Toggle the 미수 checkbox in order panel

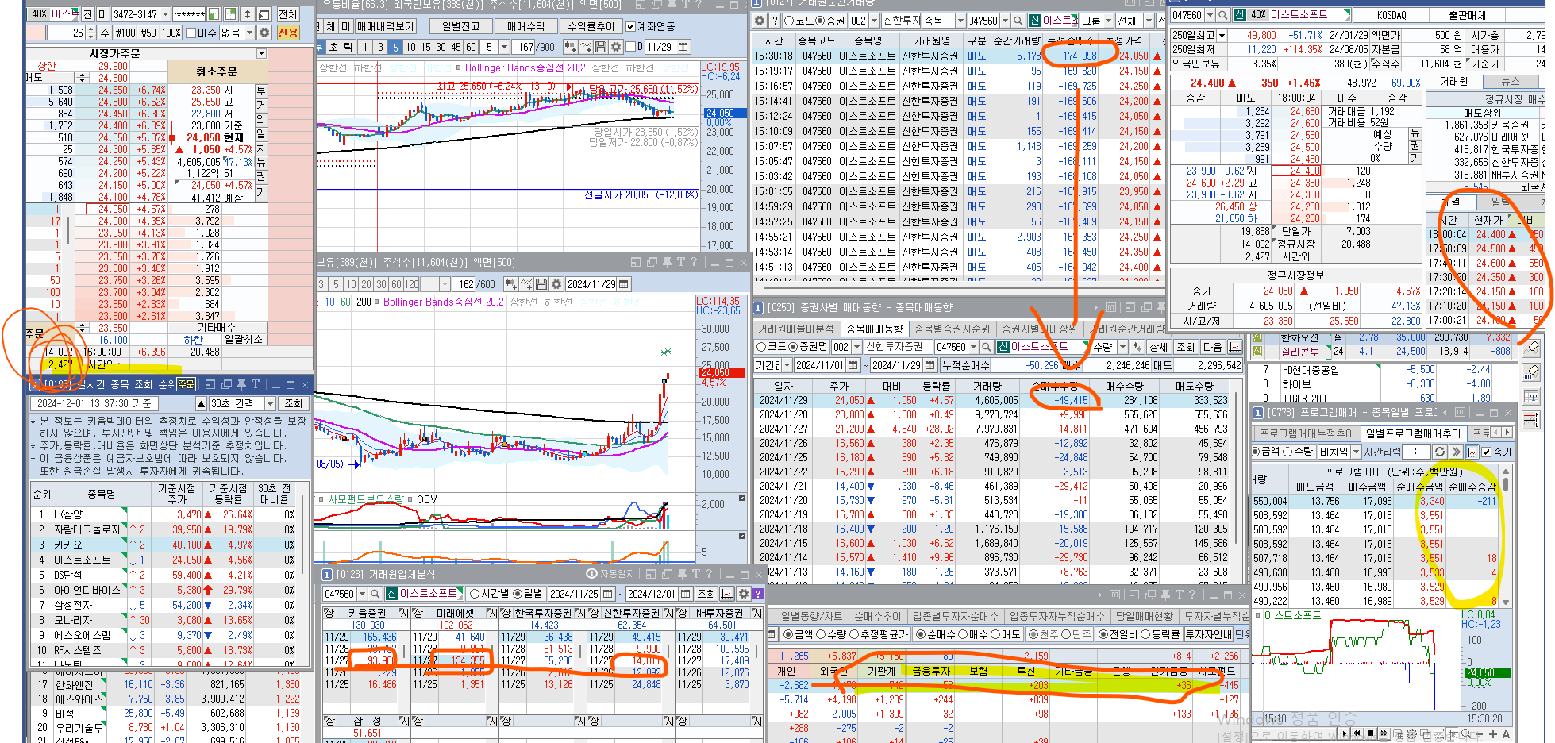(191, 33)
